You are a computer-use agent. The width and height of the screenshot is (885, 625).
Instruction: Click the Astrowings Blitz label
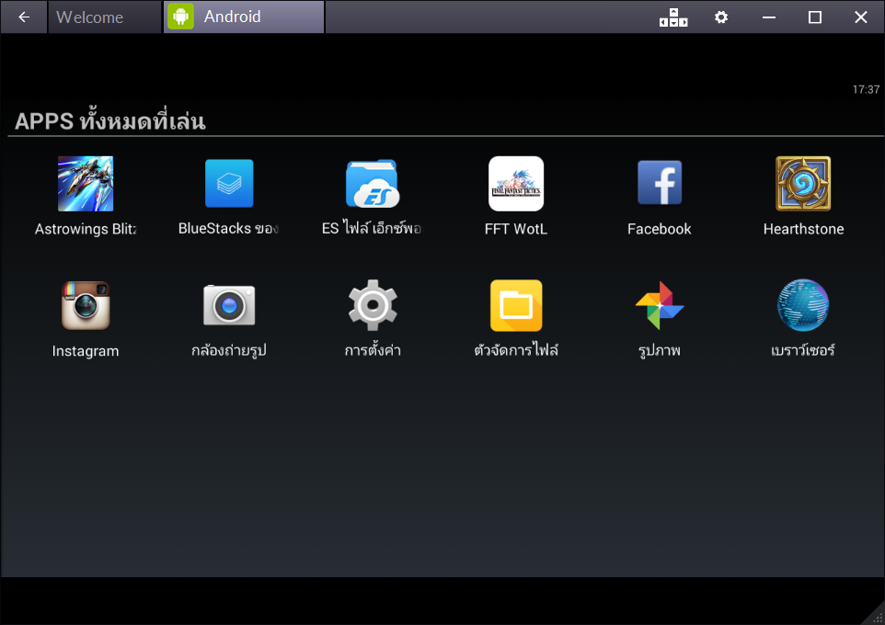click(x=86, y=229)
